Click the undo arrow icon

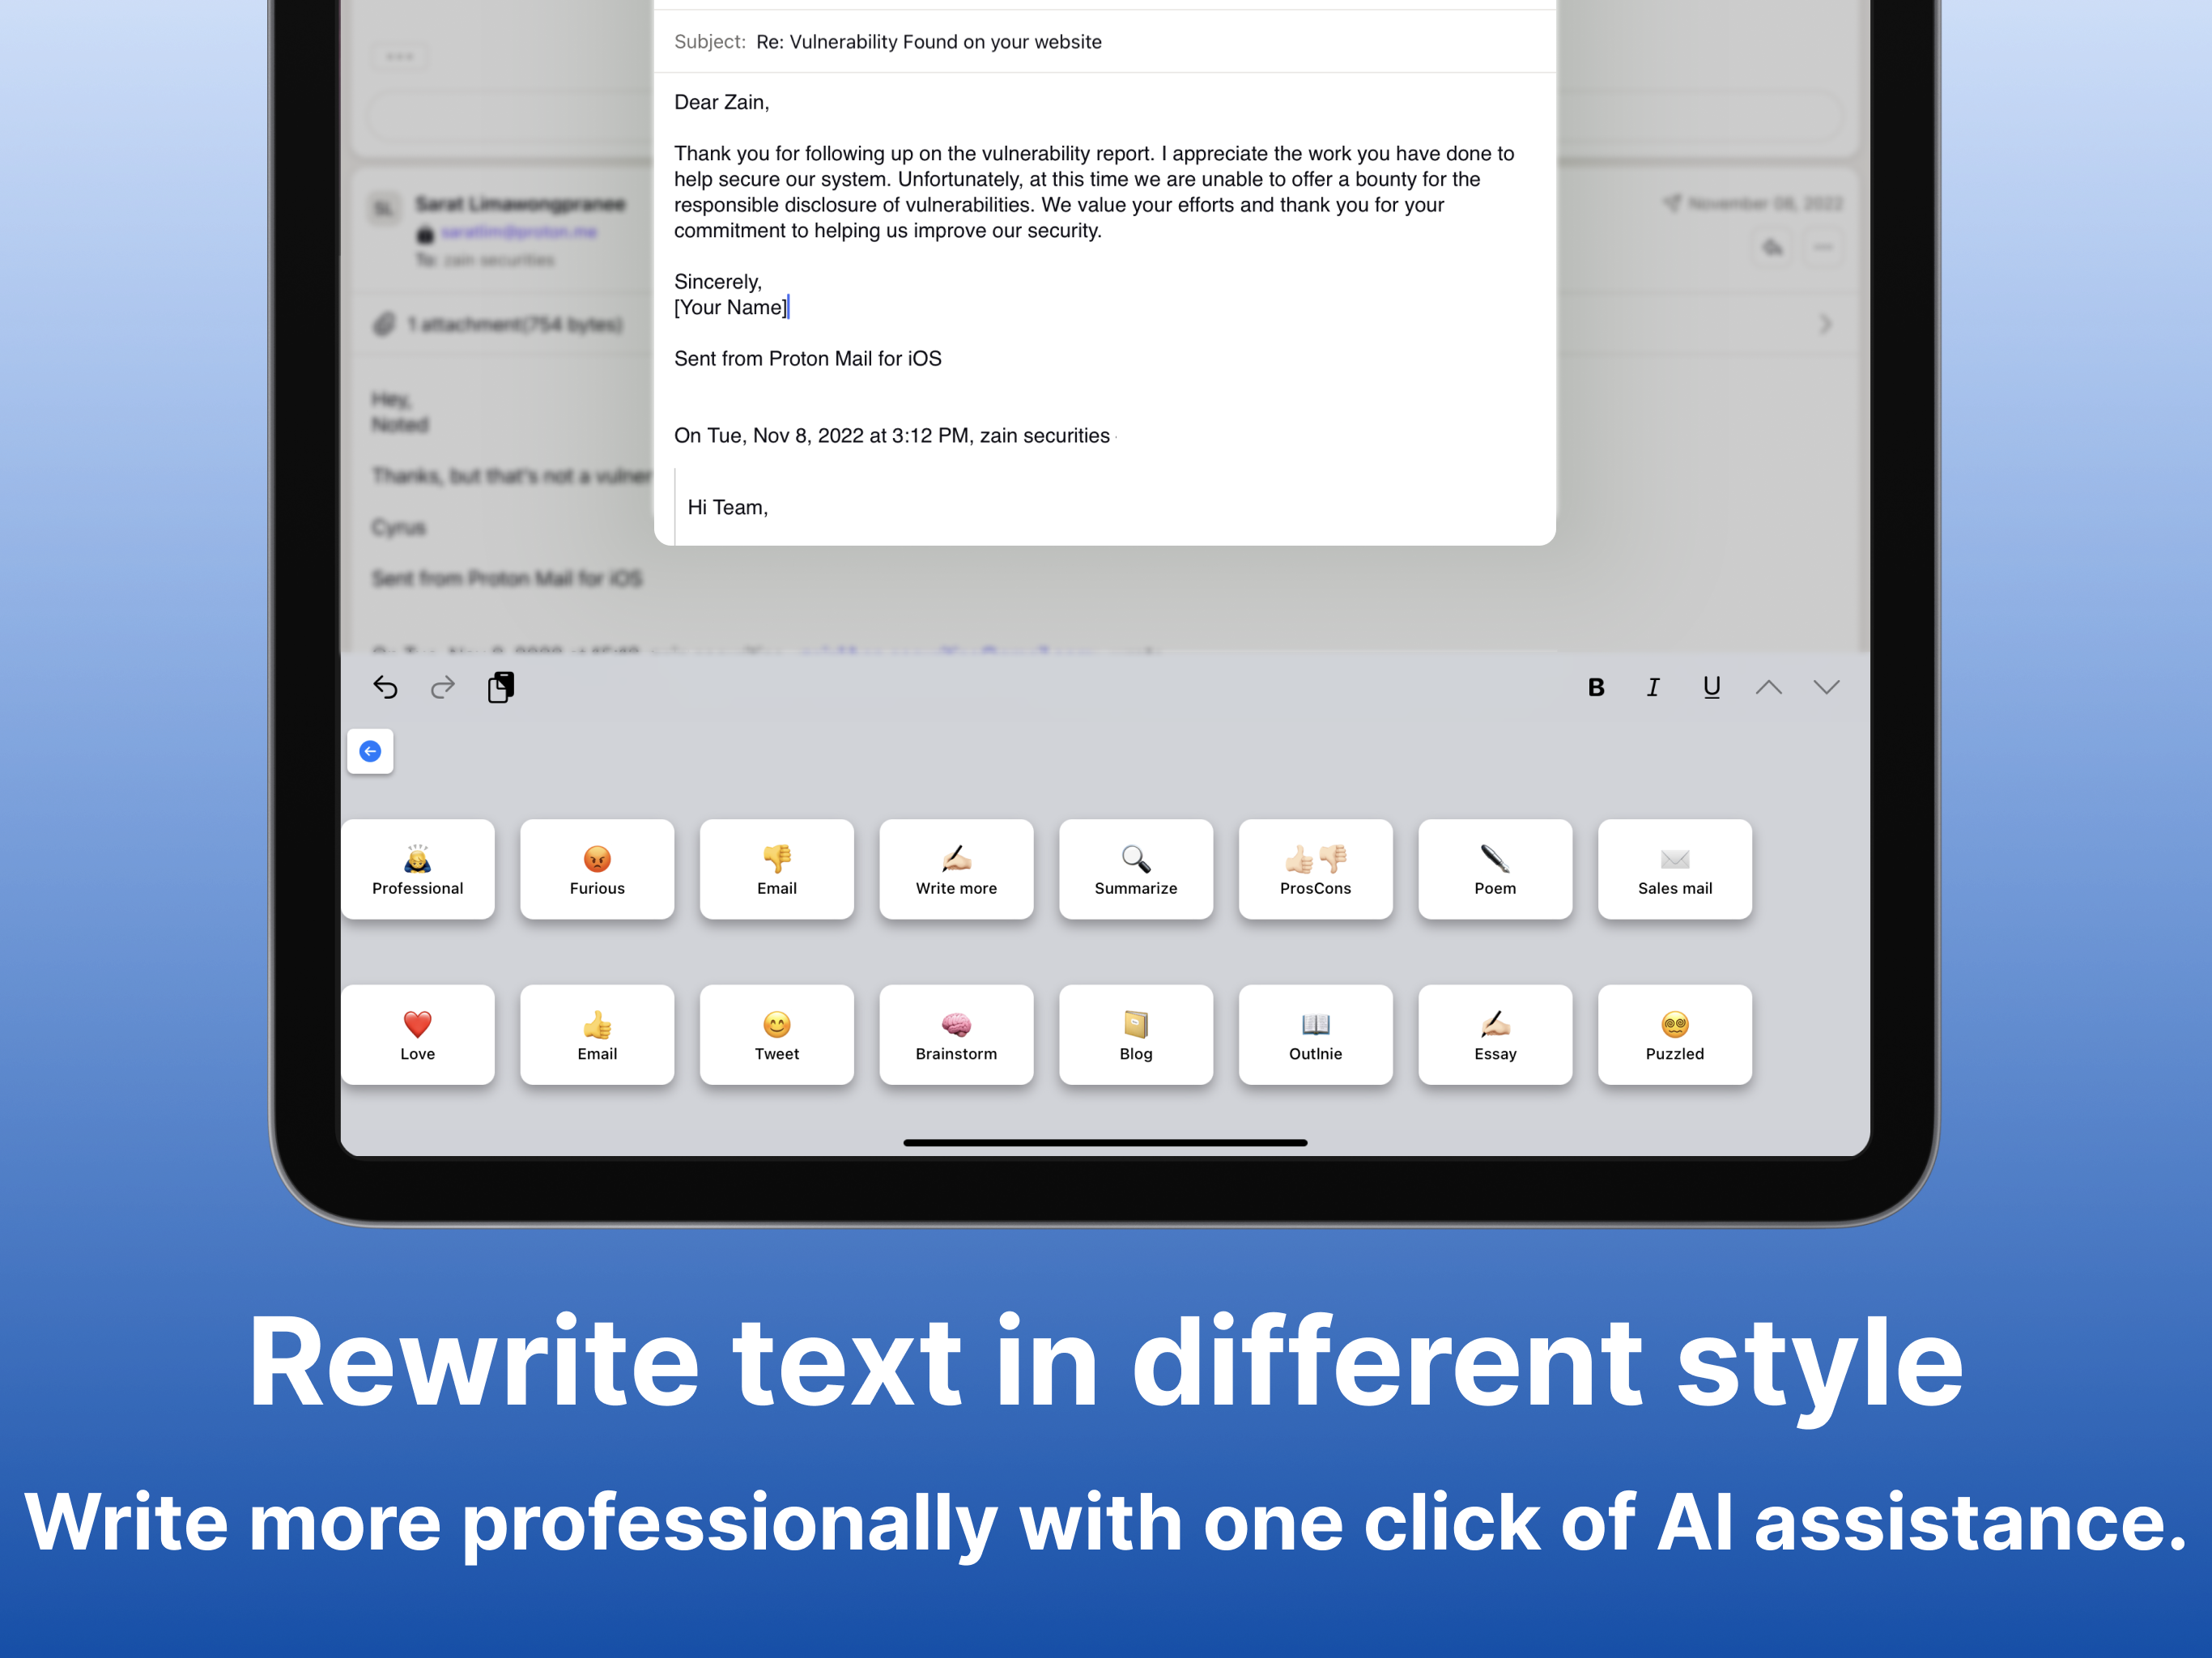point(385,687)
